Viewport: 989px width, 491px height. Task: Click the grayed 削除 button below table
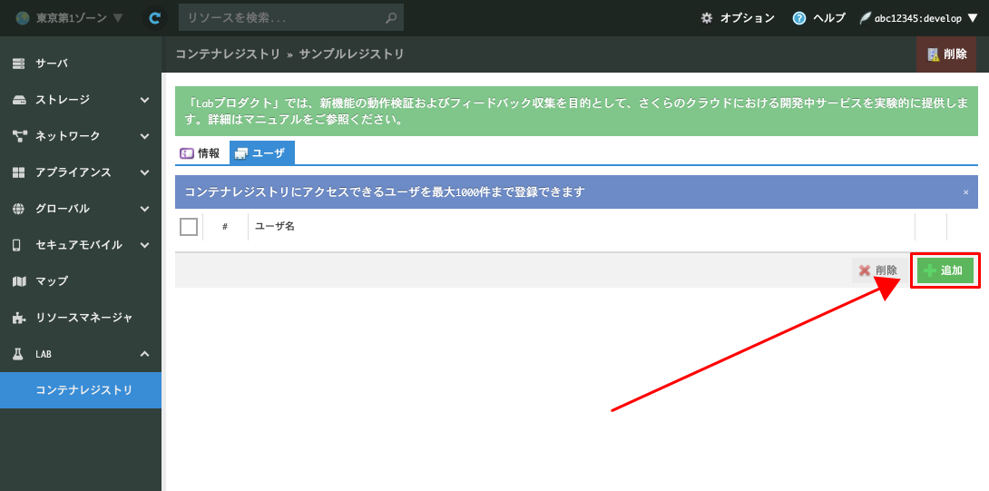point(879,270)
